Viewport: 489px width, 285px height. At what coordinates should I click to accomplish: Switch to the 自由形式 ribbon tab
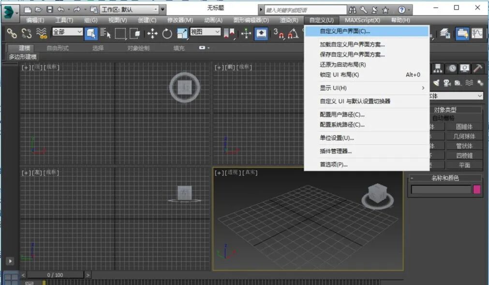coord(58,48)
